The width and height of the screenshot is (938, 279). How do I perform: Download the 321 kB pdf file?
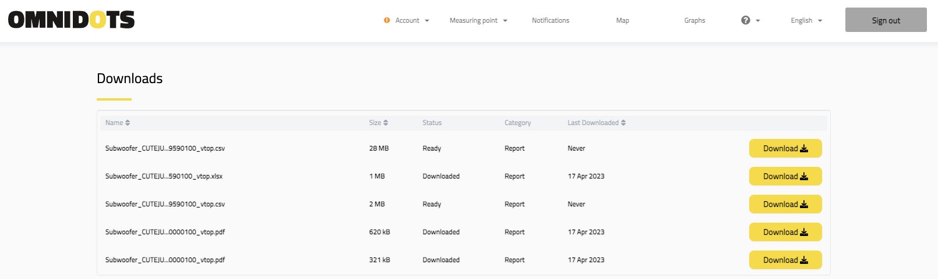pos(785,260)
